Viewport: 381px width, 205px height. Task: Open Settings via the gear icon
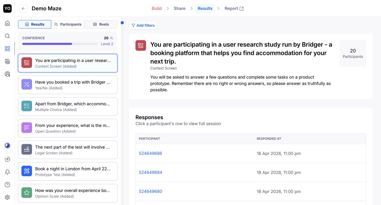click(x=7, y=197)
